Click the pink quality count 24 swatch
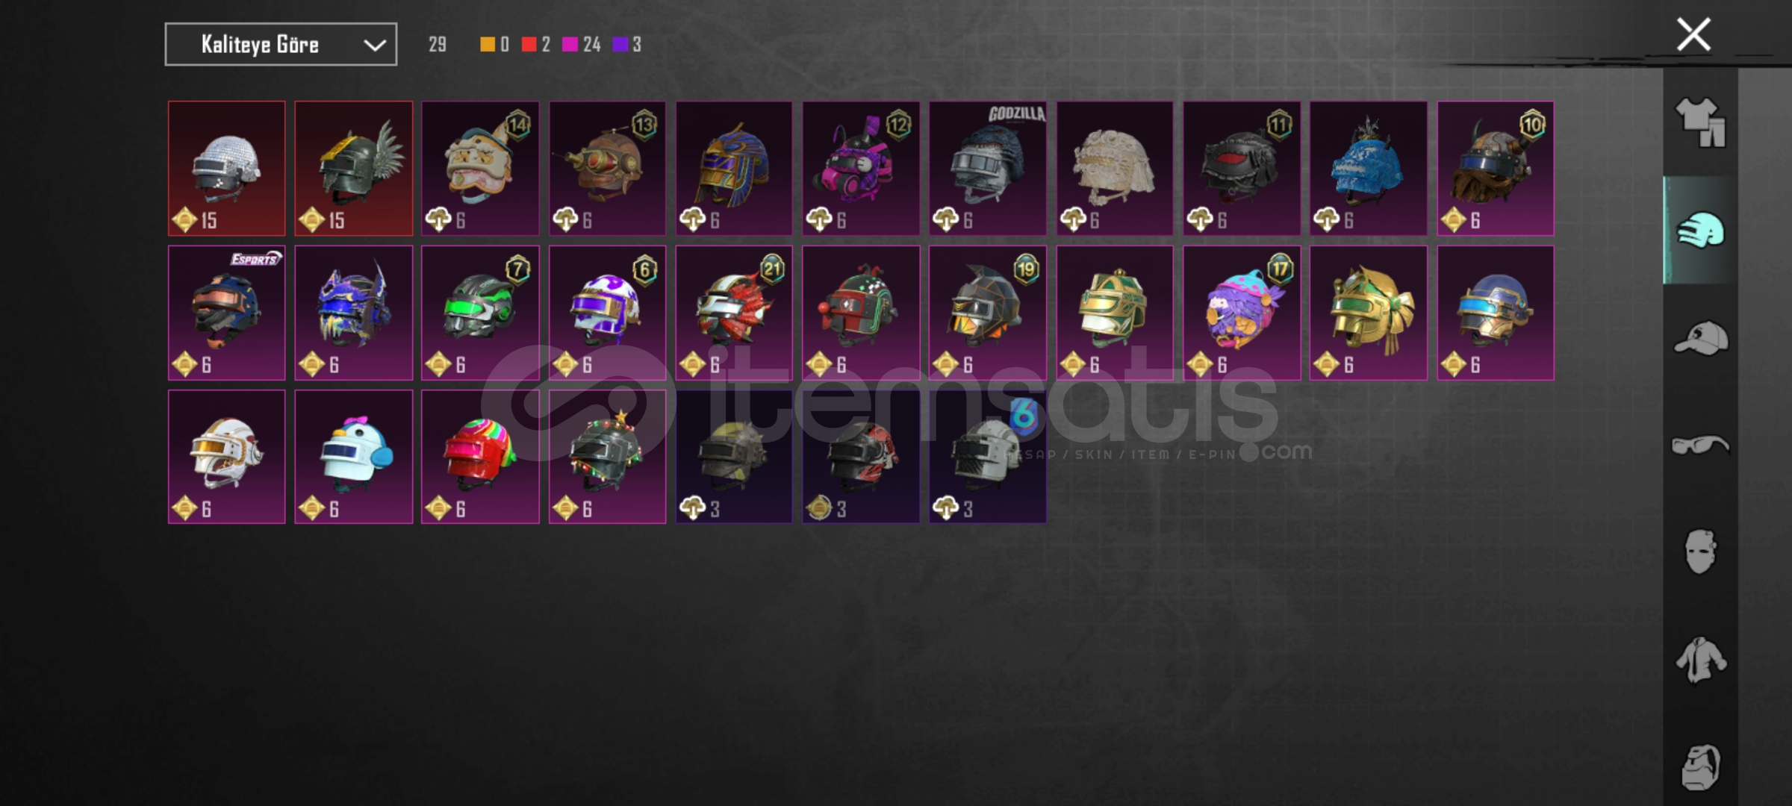1792x806 pixels. [x=570, y=45]
